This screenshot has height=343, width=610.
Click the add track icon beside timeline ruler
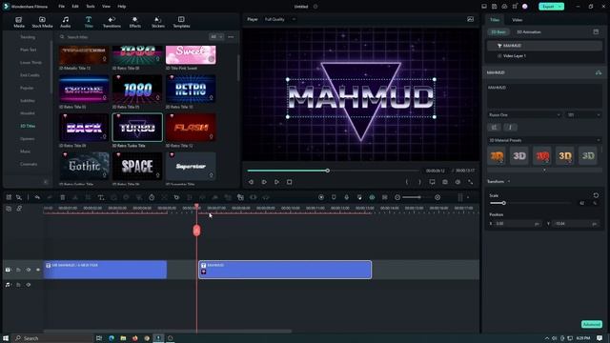pos(9,209)
